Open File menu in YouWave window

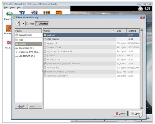click(x=6, y=7)
